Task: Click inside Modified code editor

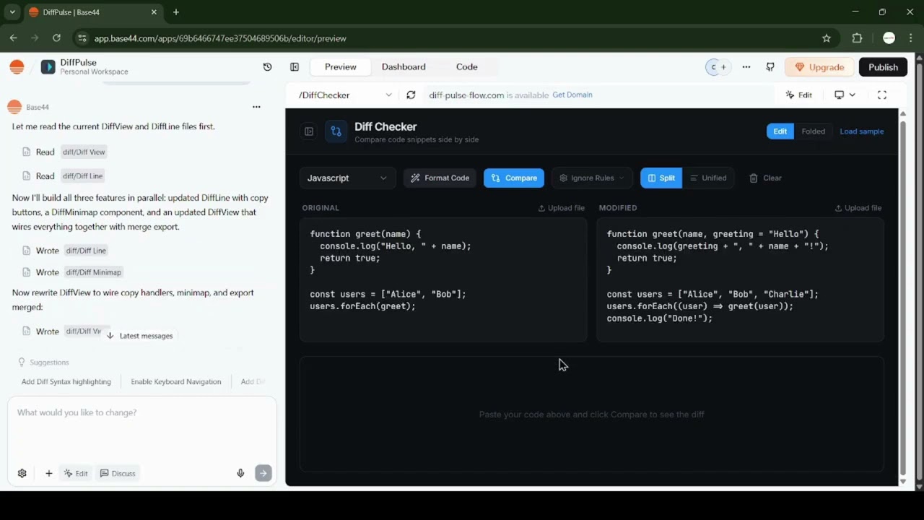Action: tap(740, 279)
